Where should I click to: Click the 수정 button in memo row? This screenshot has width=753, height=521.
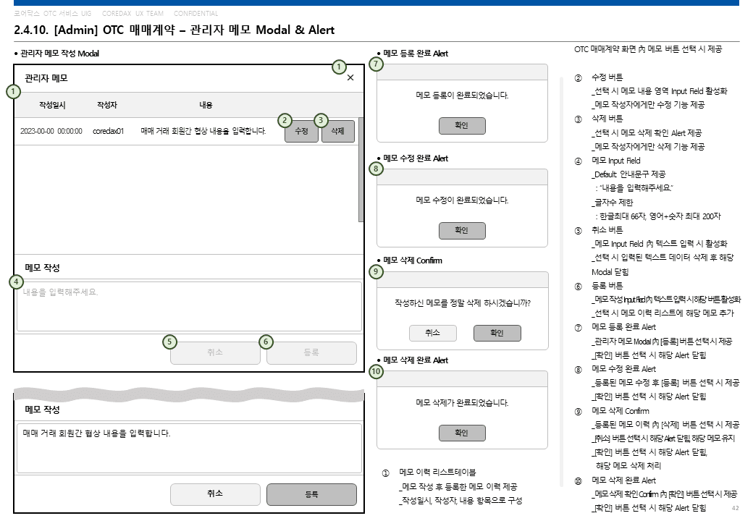coord(302,131)
